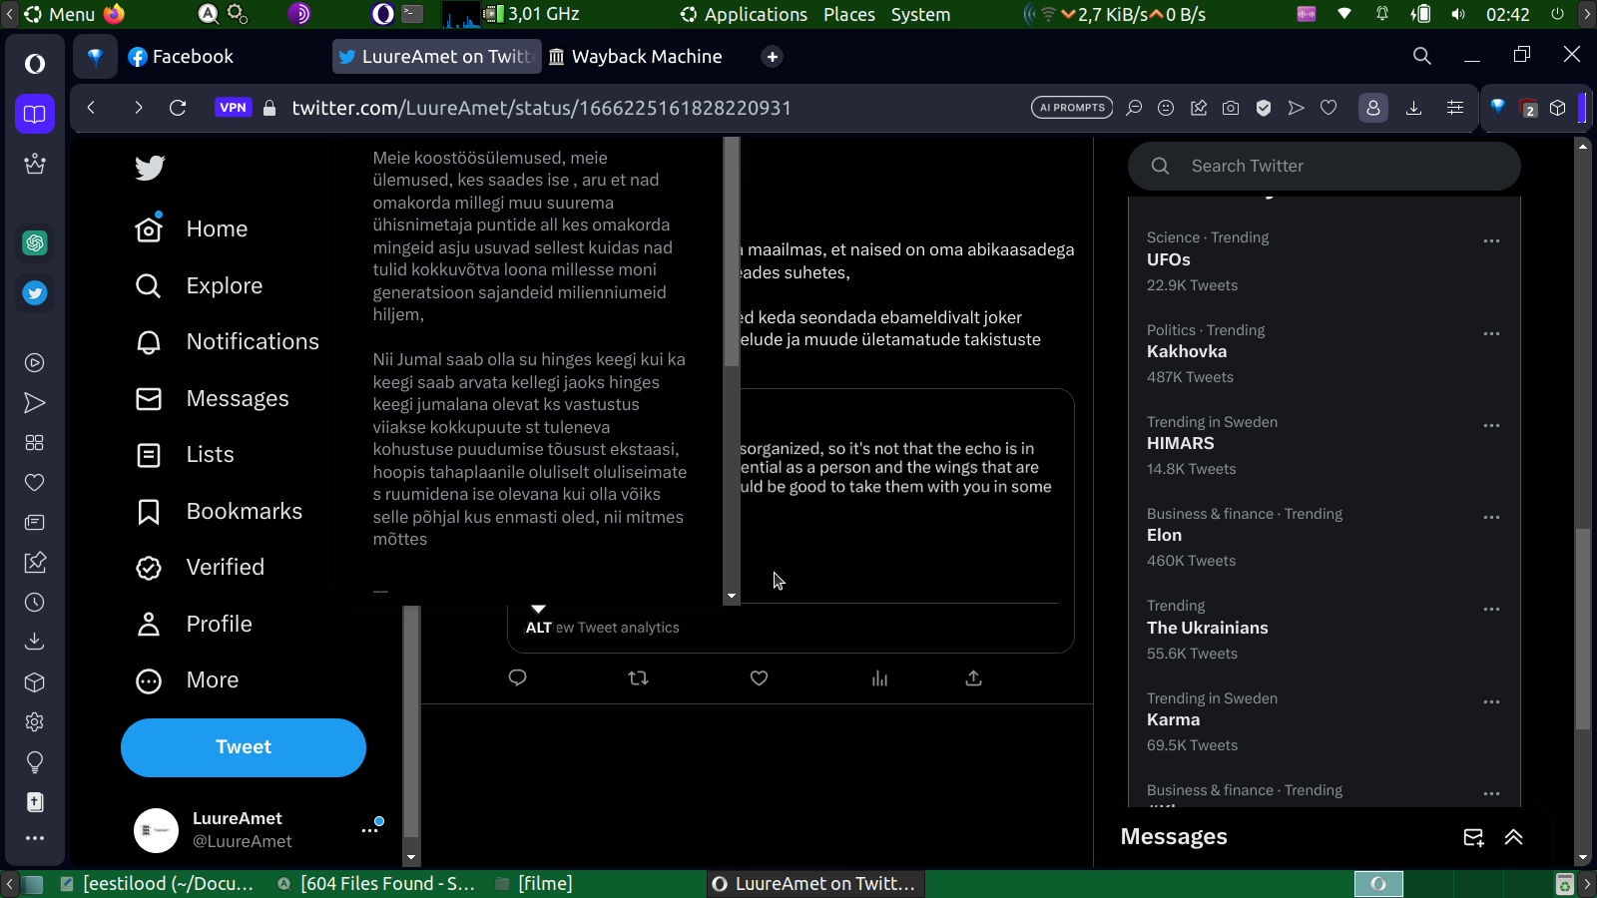The image size is (1597, 898).
Task: Take a snapshot with the camera icon
Action: pyautogui.click(x=1231, y=108)
